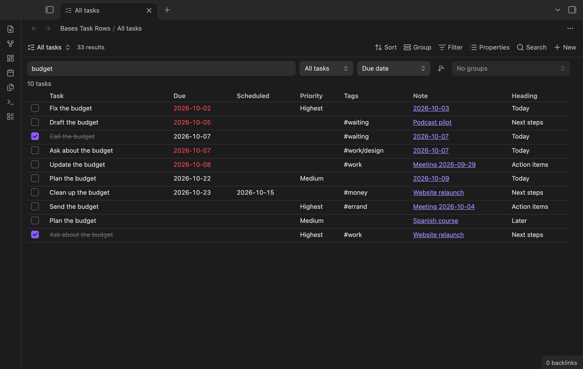Click Search in the view toolbar
The image size is (583, 369).
coord(532,47)
